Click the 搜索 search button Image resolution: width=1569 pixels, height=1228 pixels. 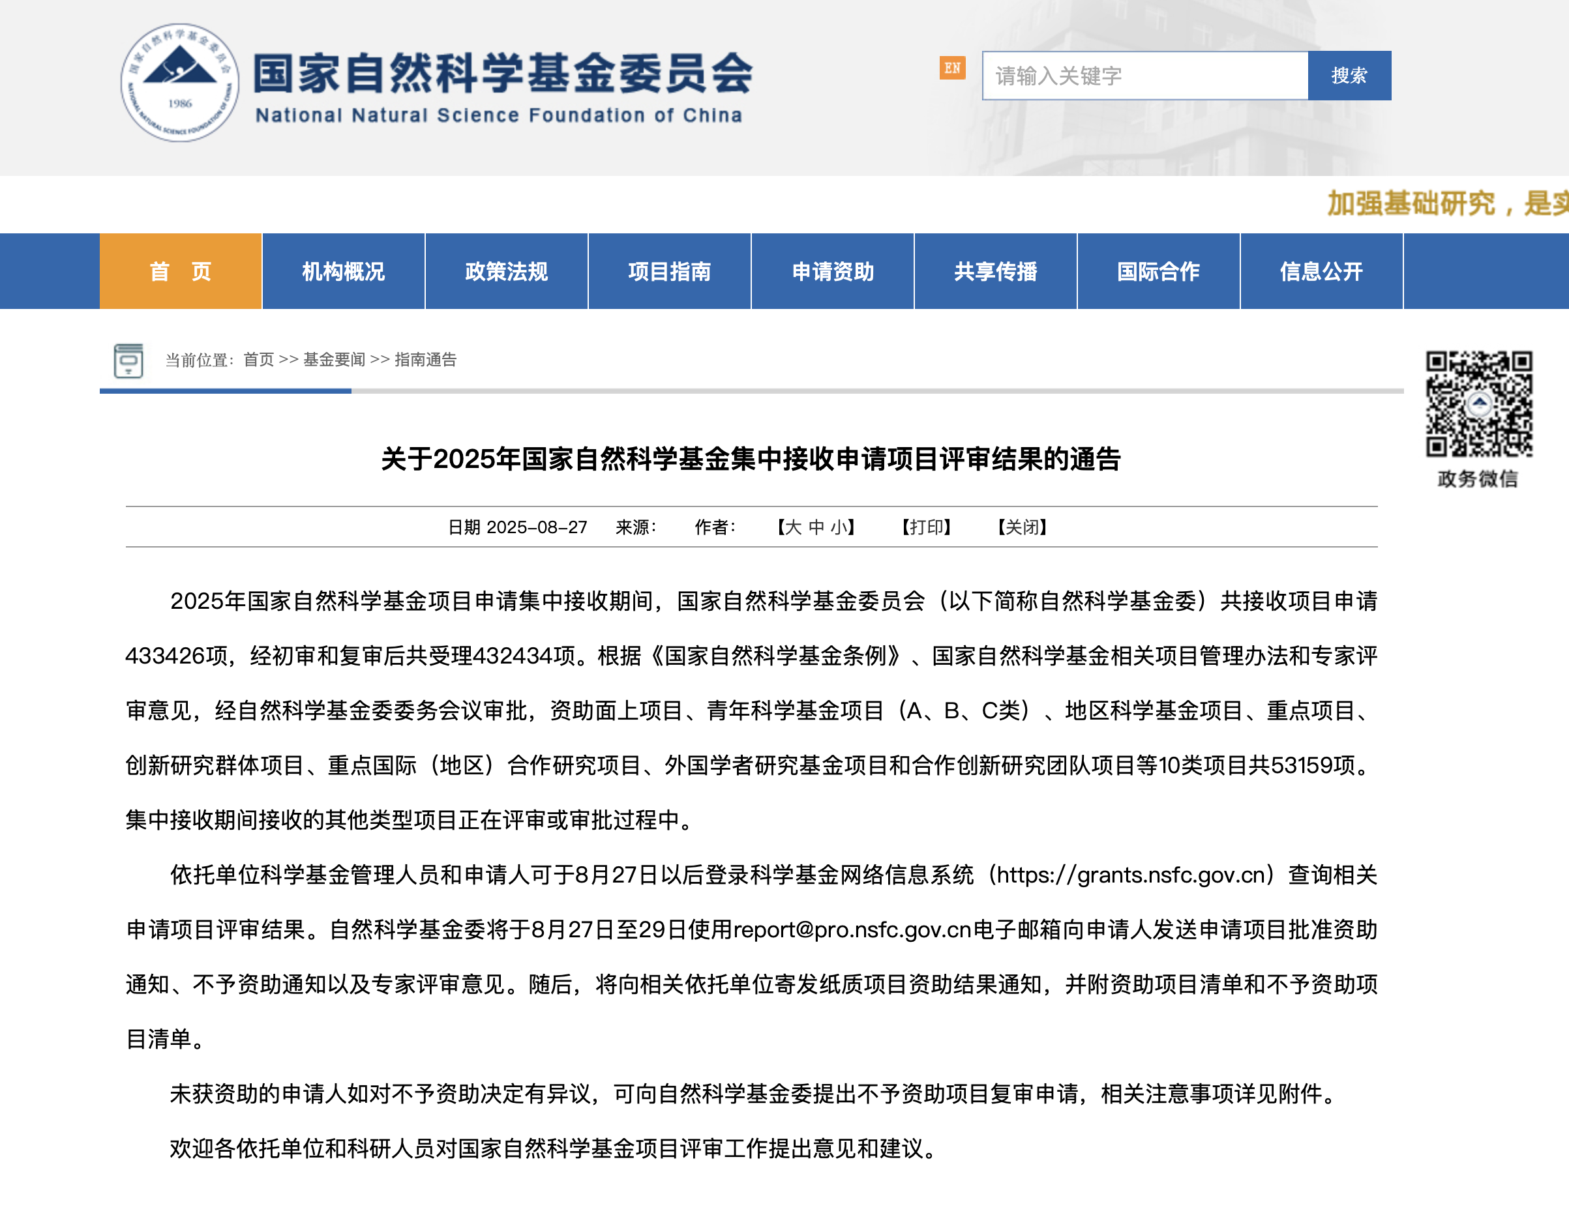click(1349, 76)
